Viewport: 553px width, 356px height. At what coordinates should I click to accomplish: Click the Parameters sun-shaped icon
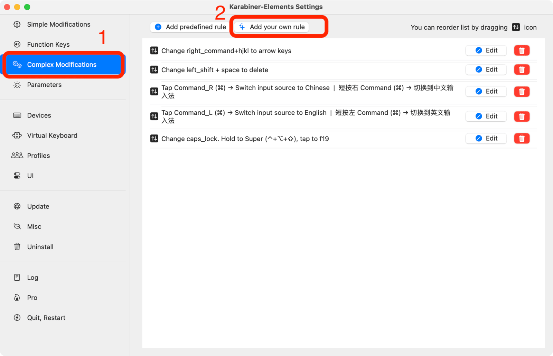(x=17, y=85)
